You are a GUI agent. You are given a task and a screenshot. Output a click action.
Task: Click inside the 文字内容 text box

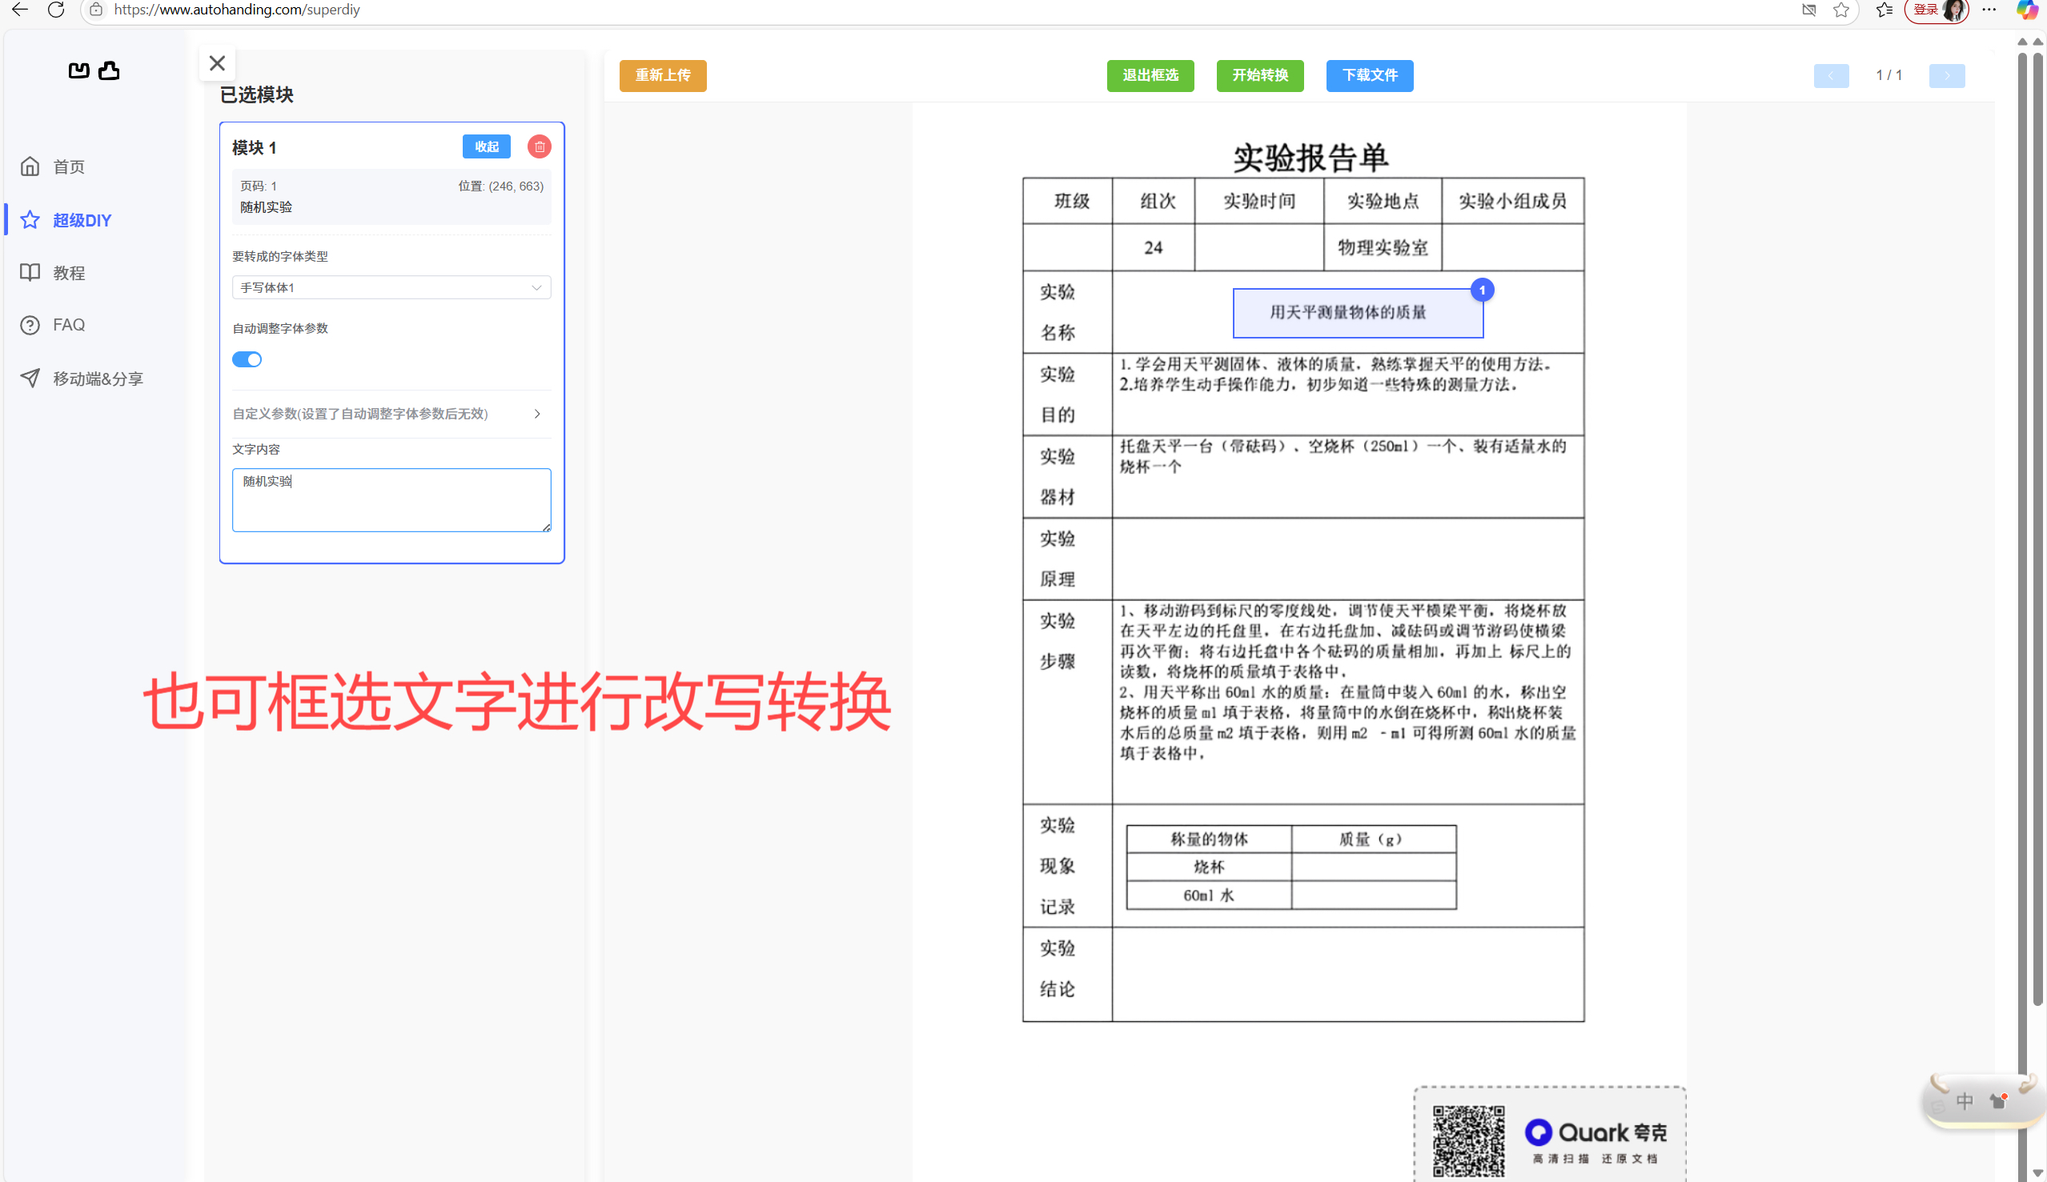391,499
